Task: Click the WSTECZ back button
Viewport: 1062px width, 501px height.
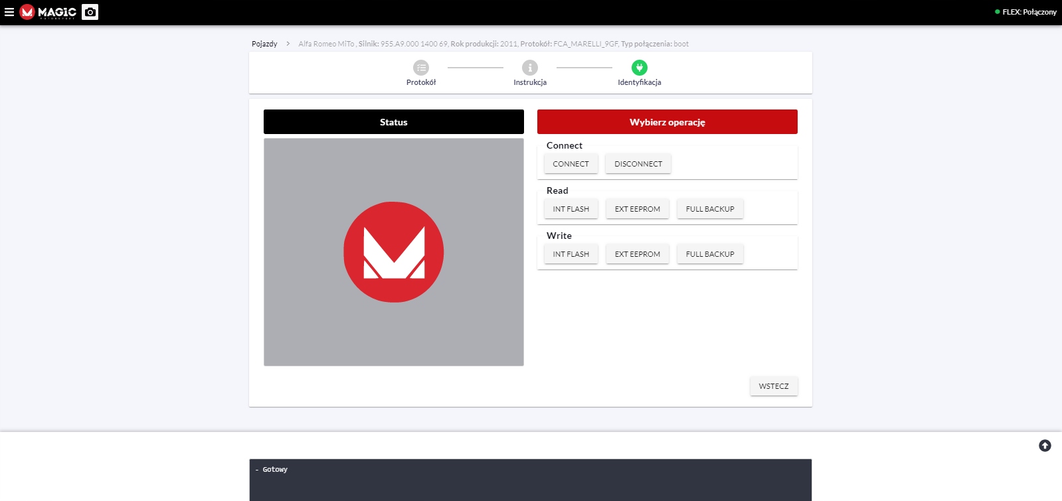Action: [x=774, y=386]
